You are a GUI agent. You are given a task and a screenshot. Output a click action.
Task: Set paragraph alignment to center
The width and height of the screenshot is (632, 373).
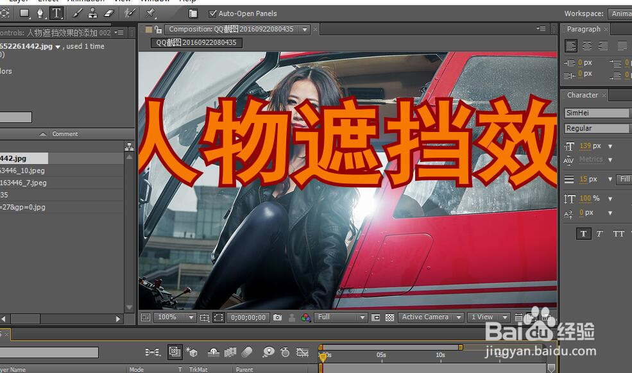tap(587, 46)
